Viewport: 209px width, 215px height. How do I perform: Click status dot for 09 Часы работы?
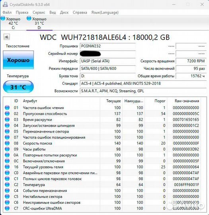coord(7,149)
